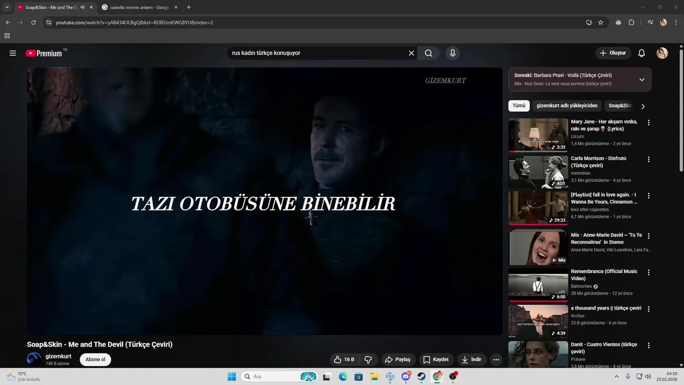Open gizemkurt channel avatar

click(34, 359)
